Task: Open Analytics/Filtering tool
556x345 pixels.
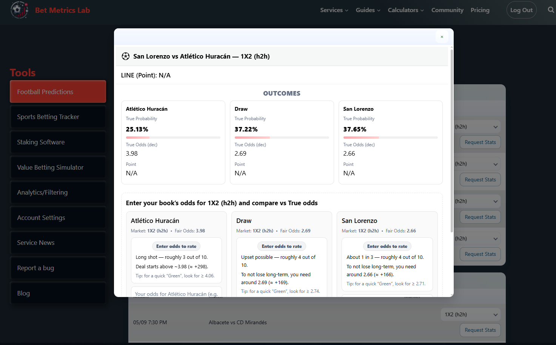Action: coord(58,192)
